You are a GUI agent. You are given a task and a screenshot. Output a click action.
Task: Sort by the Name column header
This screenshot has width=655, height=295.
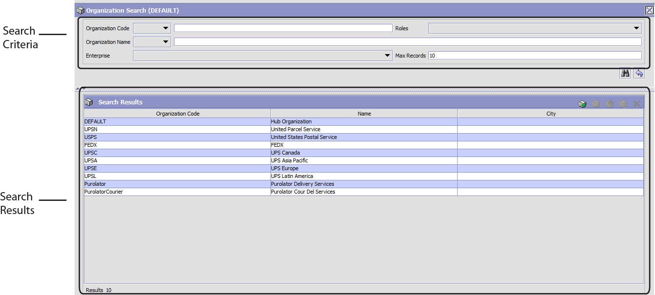(x=364, y=114)
